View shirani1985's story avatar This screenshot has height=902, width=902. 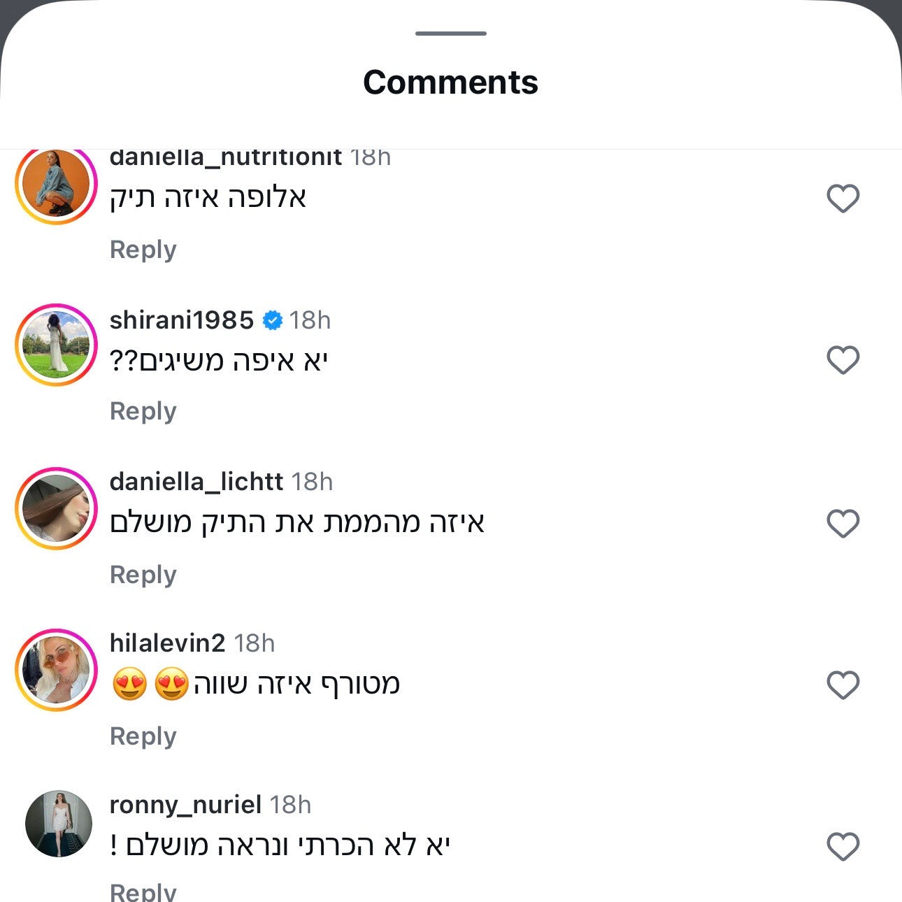coord(56,345)
